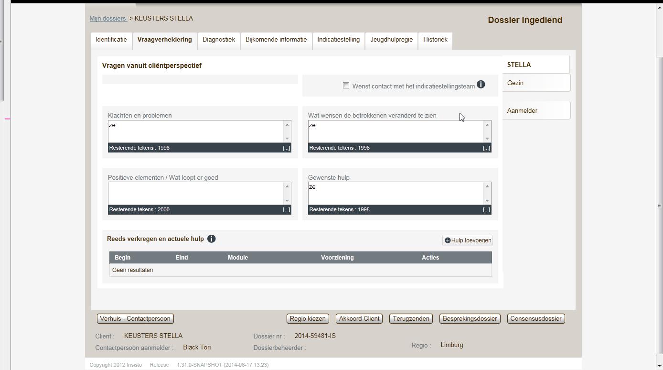Open the Identificatie tab
Image resolution: width=663 pixels, height=370 pixels.
pyautogui.click(x=111, y=40)
